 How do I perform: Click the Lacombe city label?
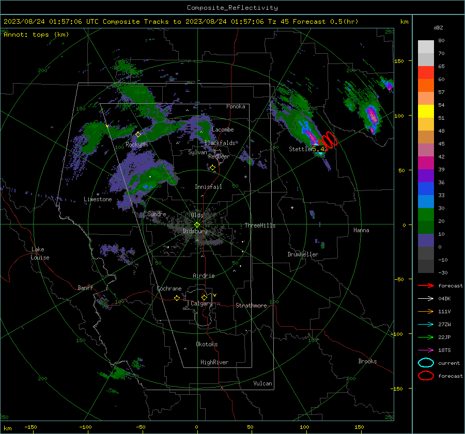tap(223, 130)
